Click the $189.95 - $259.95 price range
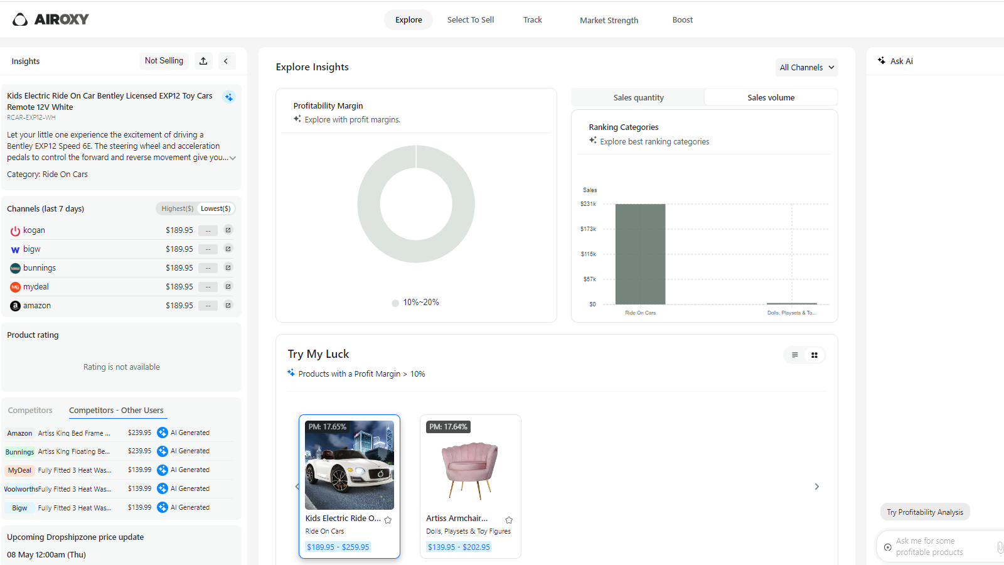The height and width of the screenshot is (565, 1004). coord(338,547)
